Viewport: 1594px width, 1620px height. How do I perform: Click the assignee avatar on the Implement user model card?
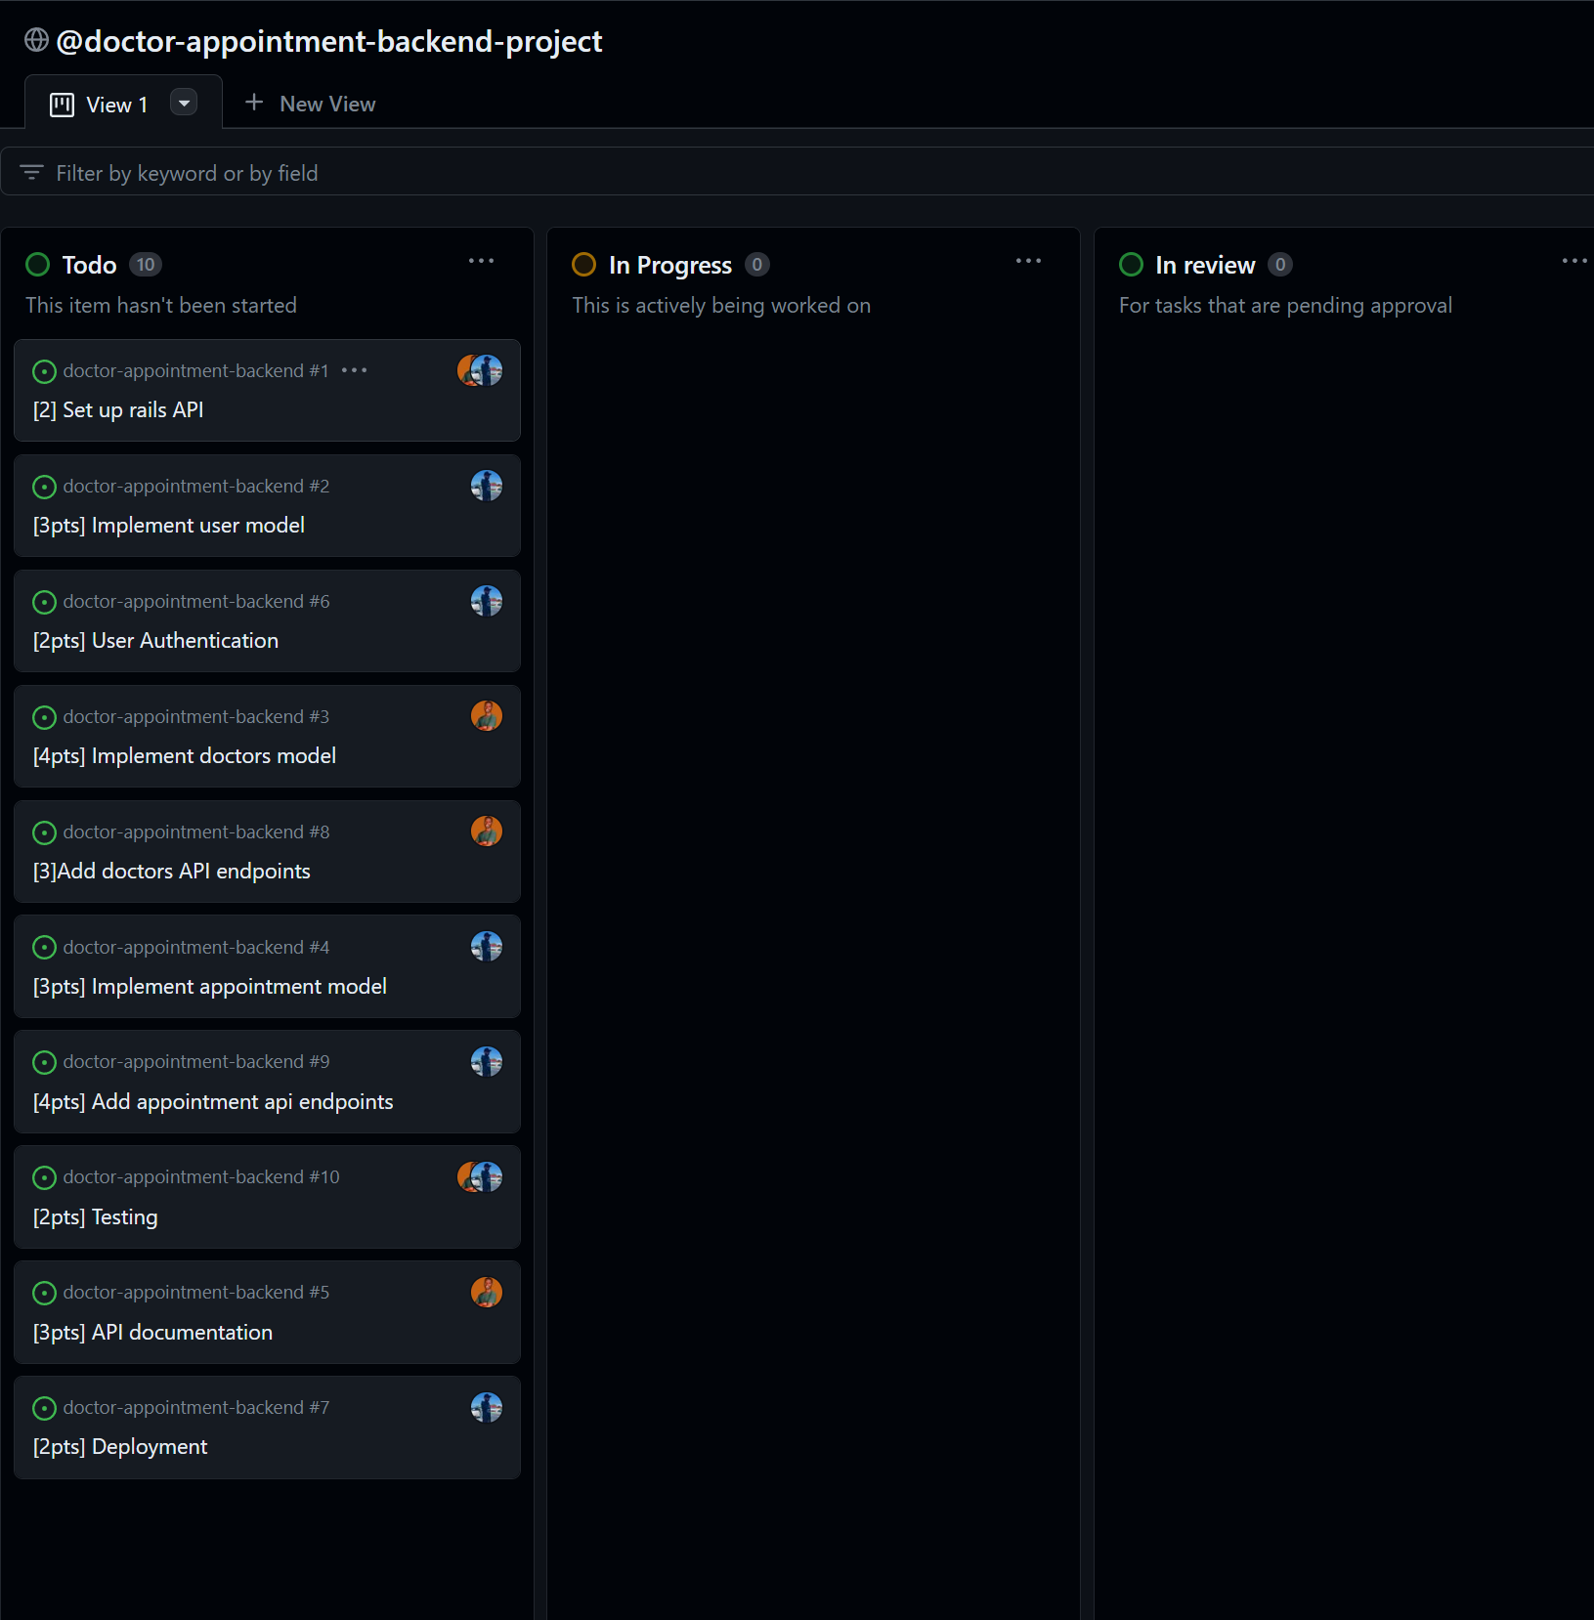[487, 486]
